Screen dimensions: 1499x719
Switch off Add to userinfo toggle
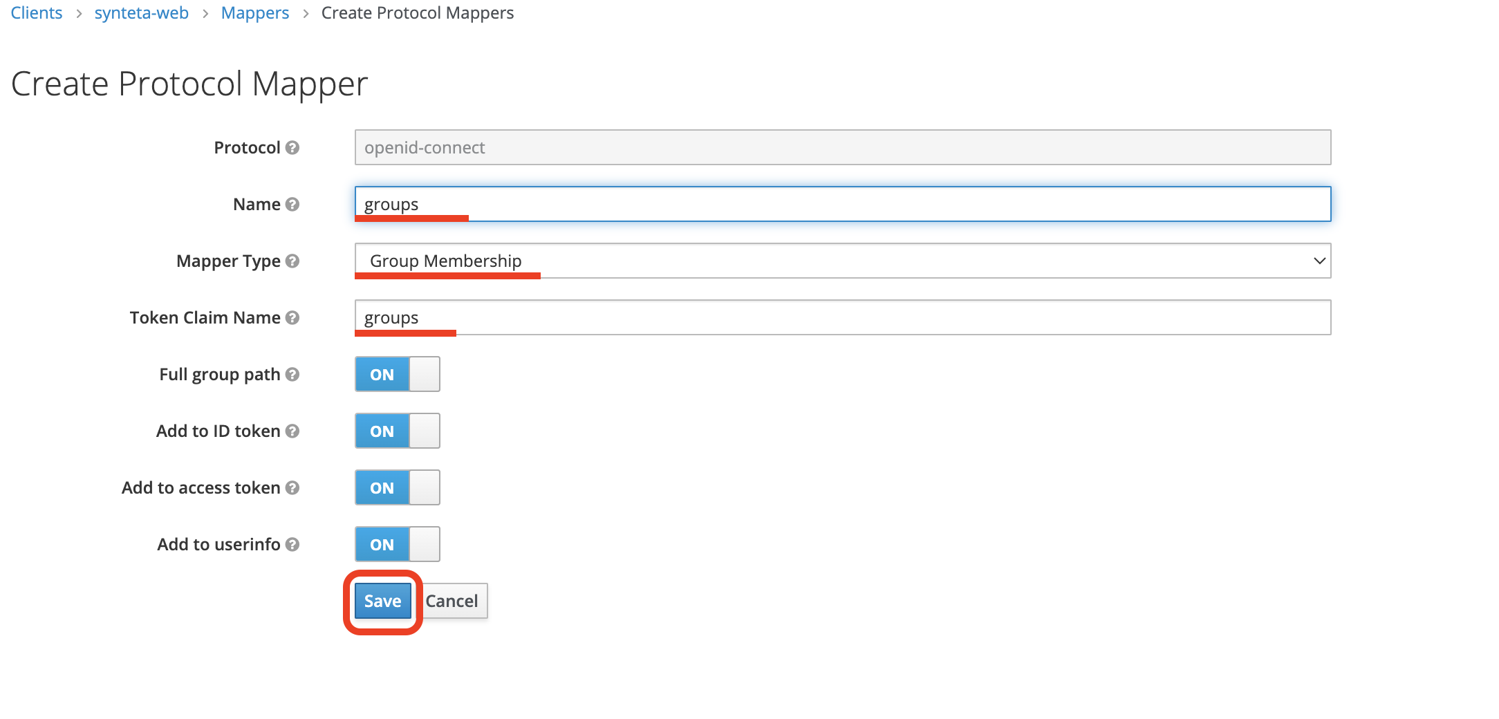(397, 545)
